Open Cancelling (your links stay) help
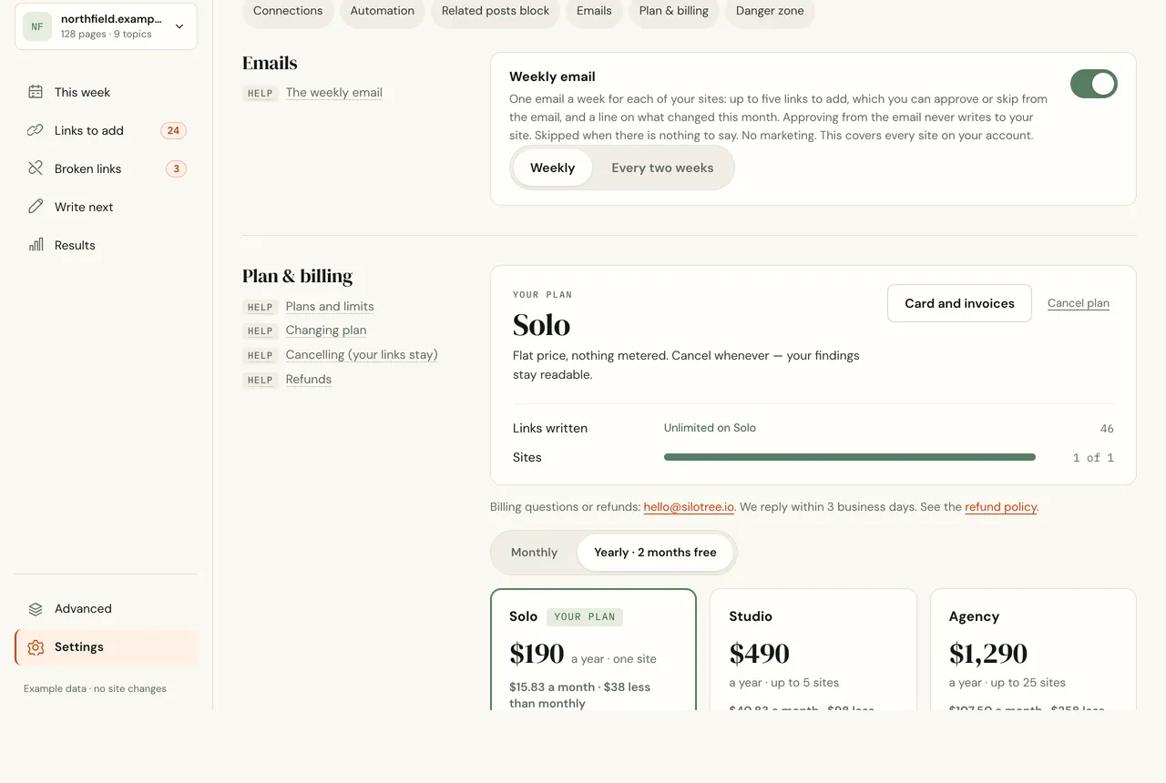1166x783 pixels. (x=362, y=355)
